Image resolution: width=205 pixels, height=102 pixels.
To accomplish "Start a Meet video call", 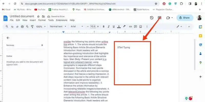I will tap(168, 18).
